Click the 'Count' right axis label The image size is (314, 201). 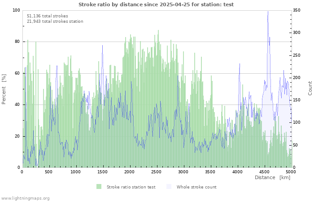(310, 88)
